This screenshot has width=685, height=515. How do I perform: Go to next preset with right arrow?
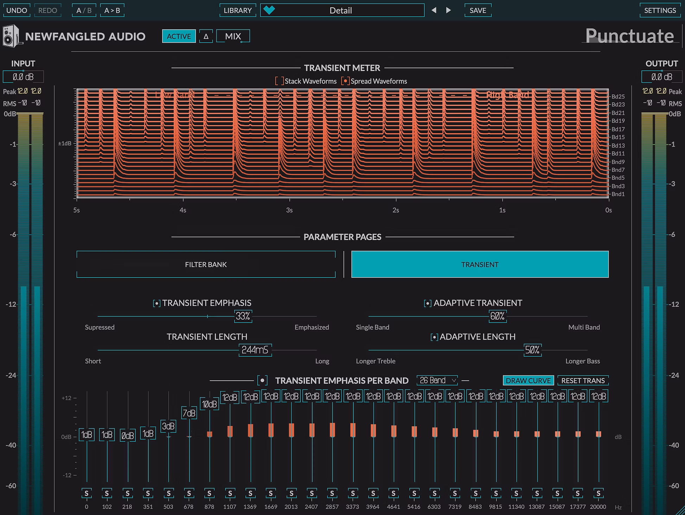(x=448, y=10)
